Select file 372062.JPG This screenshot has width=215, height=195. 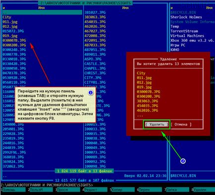click(13, 166)
